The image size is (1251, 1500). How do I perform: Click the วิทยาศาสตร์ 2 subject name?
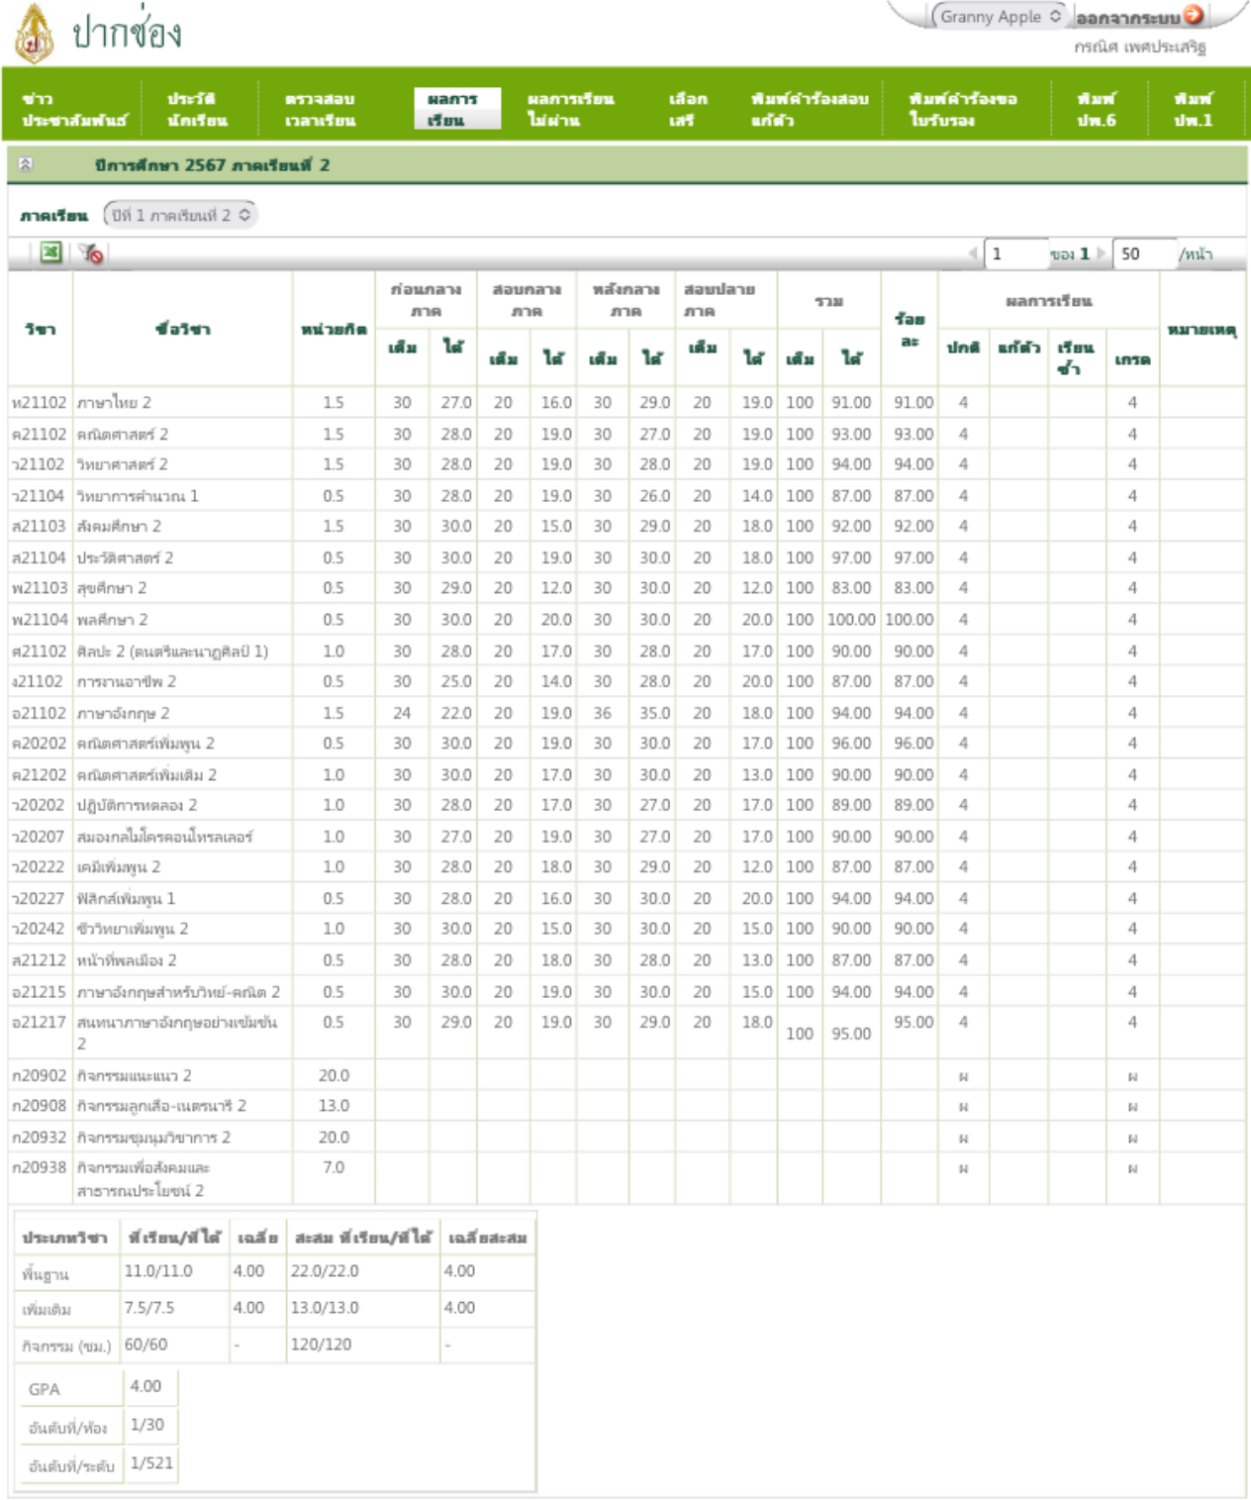point(123,464)
